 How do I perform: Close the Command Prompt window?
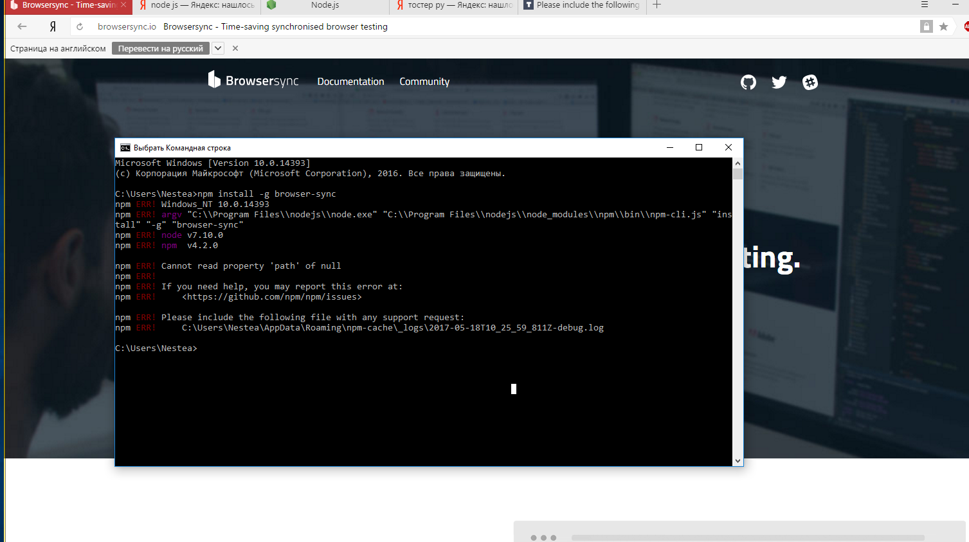729,147
